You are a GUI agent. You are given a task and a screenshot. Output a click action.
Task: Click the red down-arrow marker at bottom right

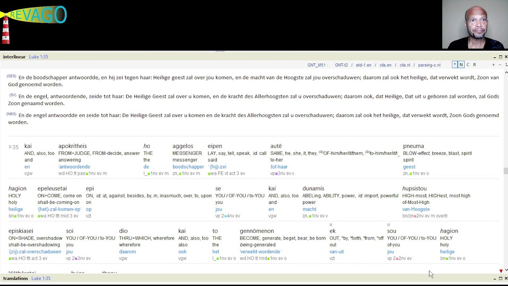[x=501, y=271]
